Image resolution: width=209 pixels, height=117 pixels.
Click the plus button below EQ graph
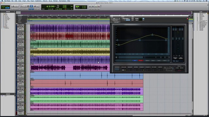click(x=116, y=57)
